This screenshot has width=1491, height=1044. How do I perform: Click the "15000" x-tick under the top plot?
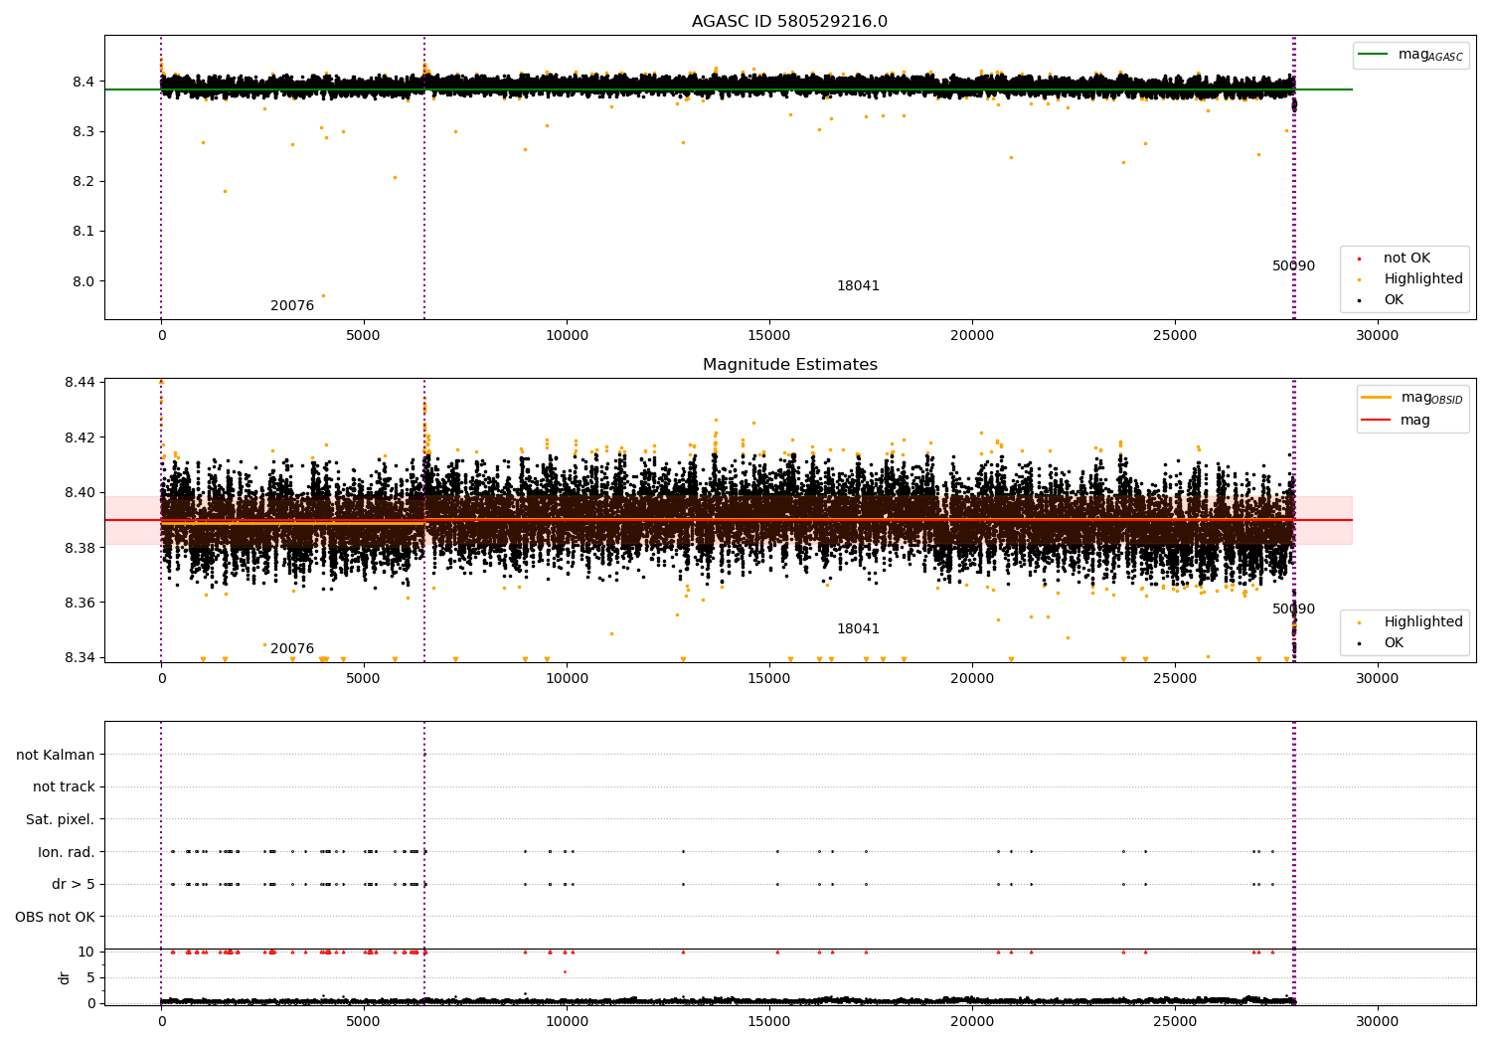[x=769, y=336]
